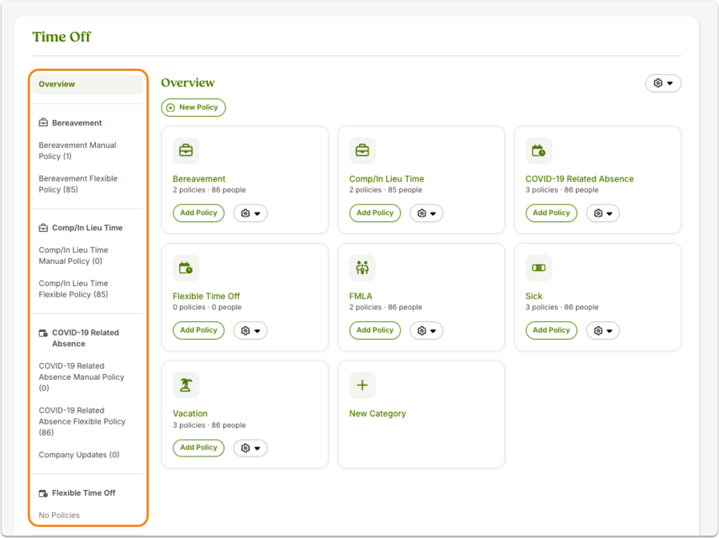Open the Vacation category title link
This screenshot has height=538, width=719.
(190, 414)
